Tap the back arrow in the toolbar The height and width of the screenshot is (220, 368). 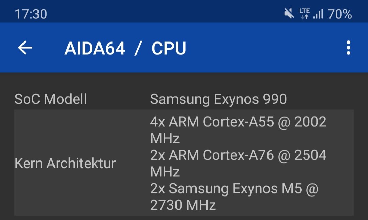point(25,48)
